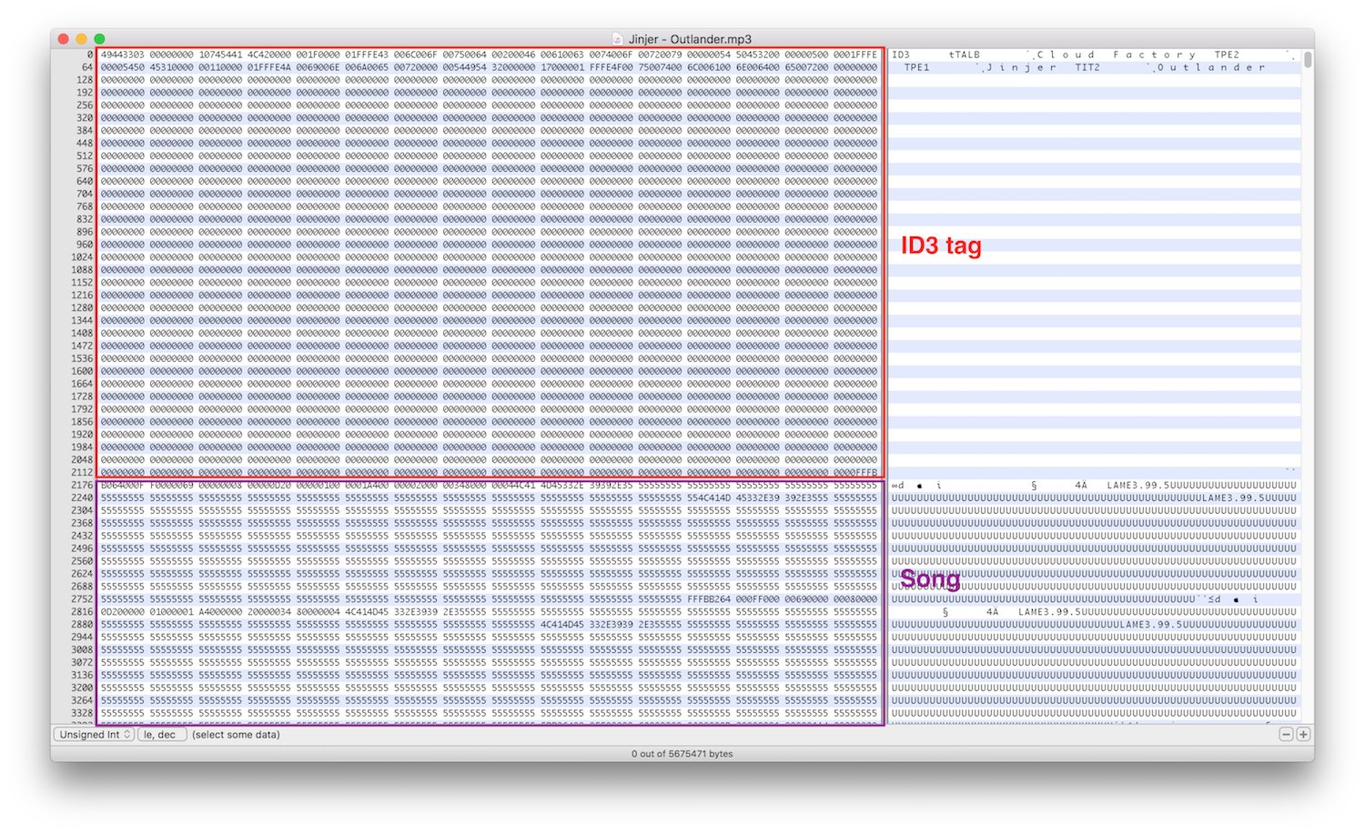Viewport: 1365px width, 834px height.
Task: Click the window title 'Jinjer - Outlander.mp3'
Action: (x=690, y=39)
